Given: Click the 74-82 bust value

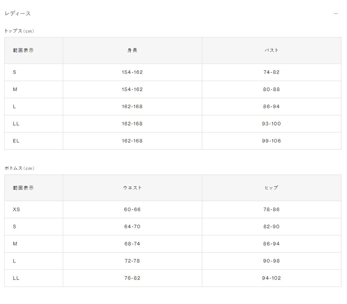Looking at the screenshot, I should [x=272, y=72].
